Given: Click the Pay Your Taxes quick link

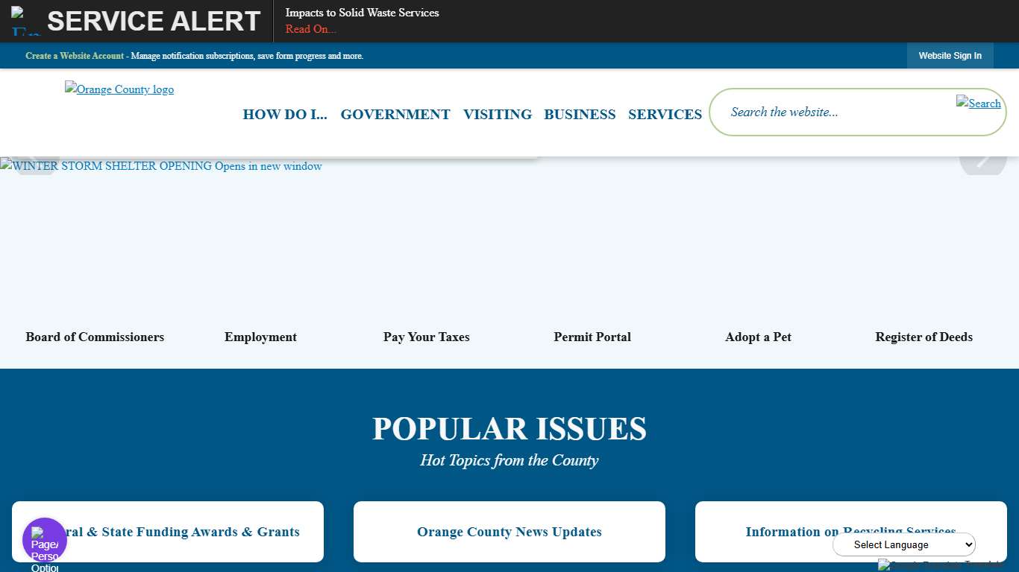Looking at the screenshot, I should click(x=426, y=337).
